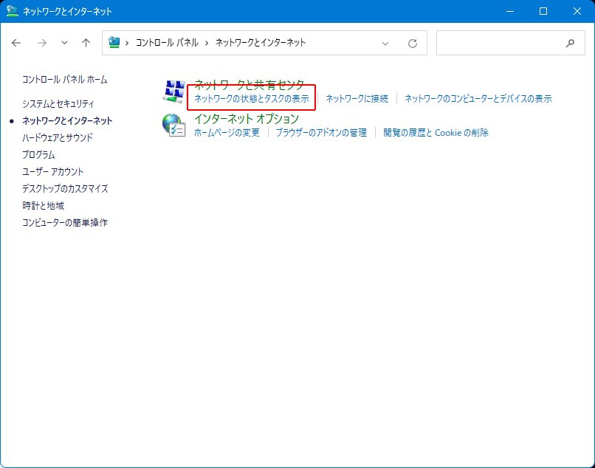Expand the address bar history dropdown
595x468 pixels.
pyautogui.click(x=385, y=43)
